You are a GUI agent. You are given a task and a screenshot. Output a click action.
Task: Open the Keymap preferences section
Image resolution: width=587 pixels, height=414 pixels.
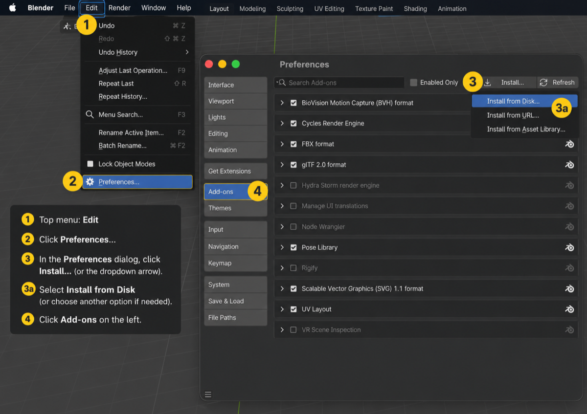[x=235, y=263]
